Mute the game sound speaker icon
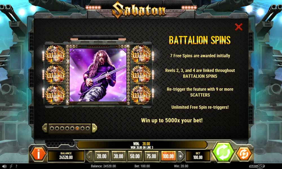 tap(4, 166)
